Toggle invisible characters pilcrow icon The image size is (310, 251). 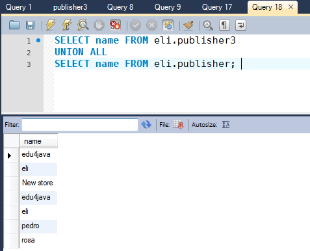click(224, 25)
